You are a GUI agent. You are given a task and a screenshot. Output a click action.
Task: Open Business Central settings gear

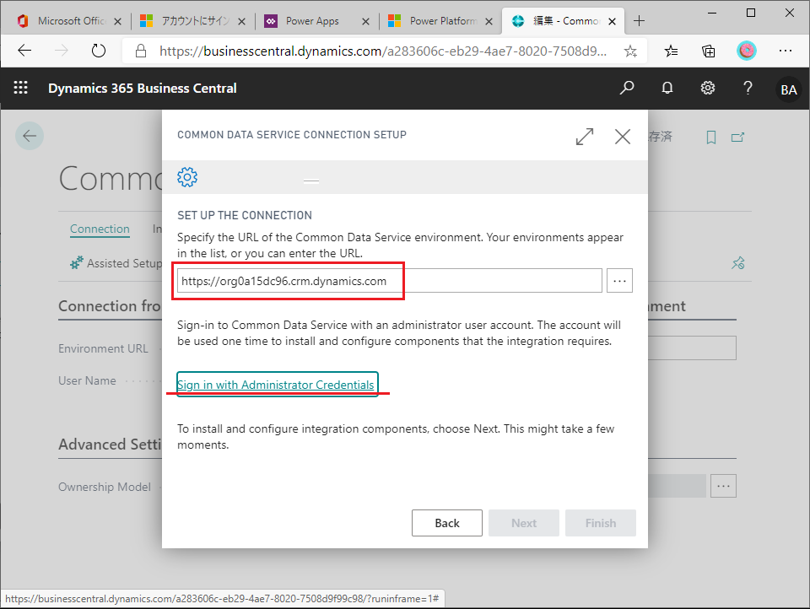(708, 88)
